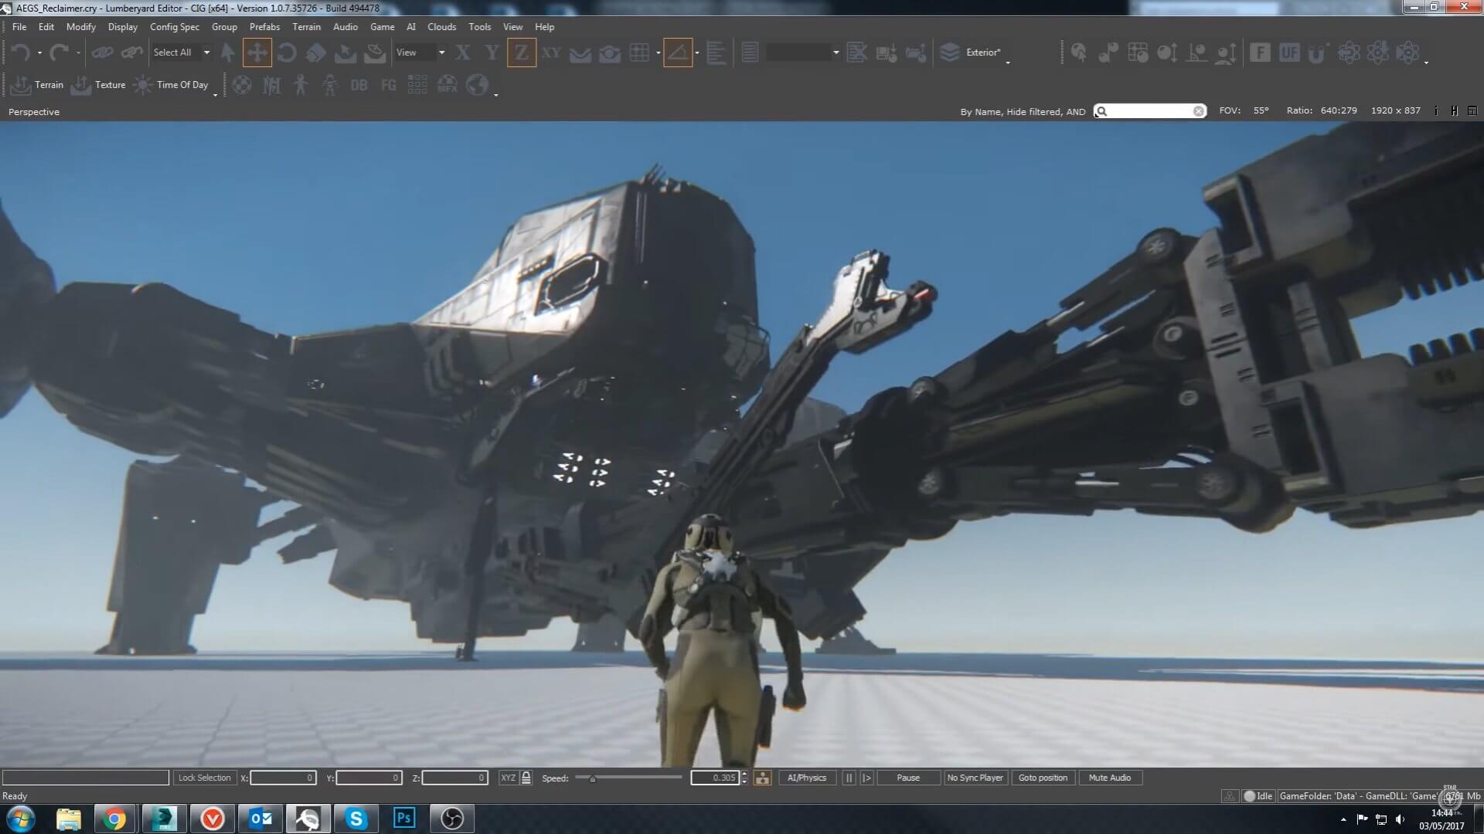
Task: Click the Unlink objects chain icon
Action: point(132,53)
